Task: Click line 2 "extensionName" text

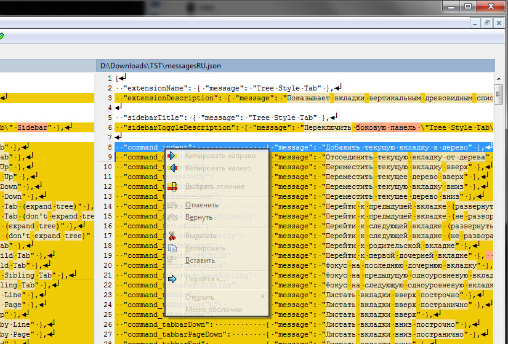Action: pyautogui.click(x=155, y=88)
